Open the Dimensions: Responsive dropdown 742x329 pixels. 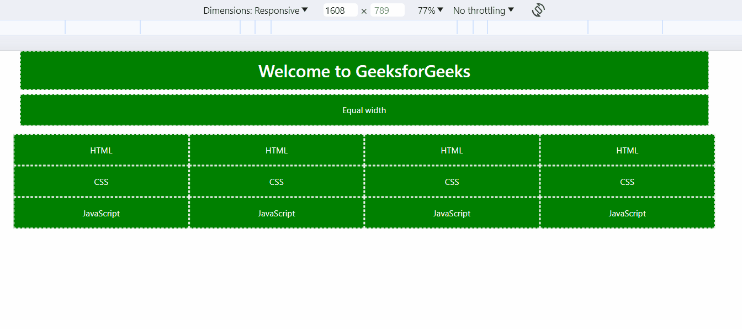click(x=256, y=10)
